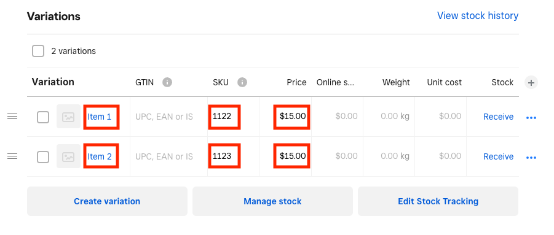Open more options menu for Item 2

pos(531,158)
